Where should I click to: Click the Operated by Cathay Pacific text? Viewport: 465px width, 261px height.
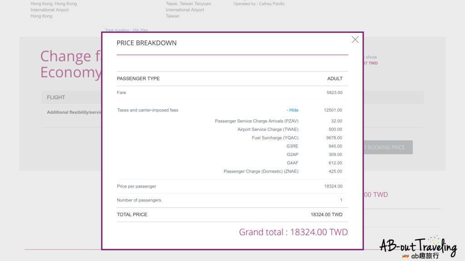click(x=259, y=4)
